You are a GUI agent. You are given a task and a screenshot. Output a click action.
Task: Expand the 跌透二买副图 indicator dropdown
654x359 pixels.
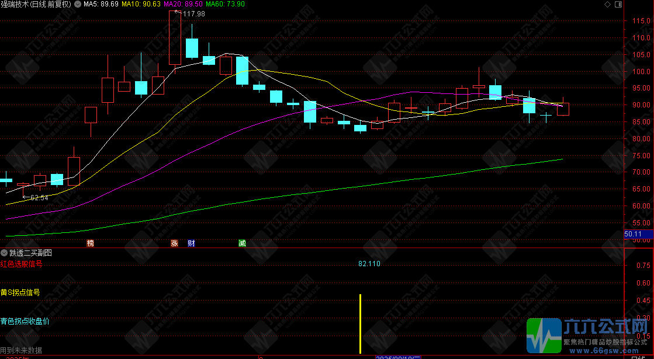coord(4,253)
